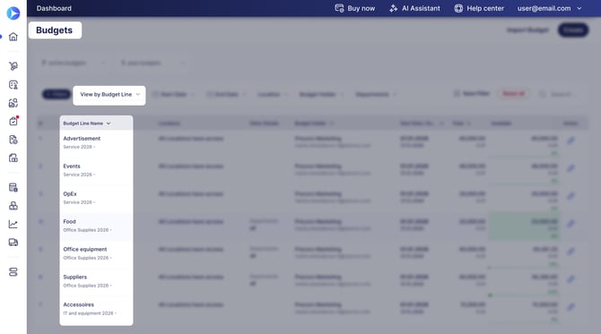Open the Home icon in sidebar
601x334 pixels.
(x=13, y=37)
